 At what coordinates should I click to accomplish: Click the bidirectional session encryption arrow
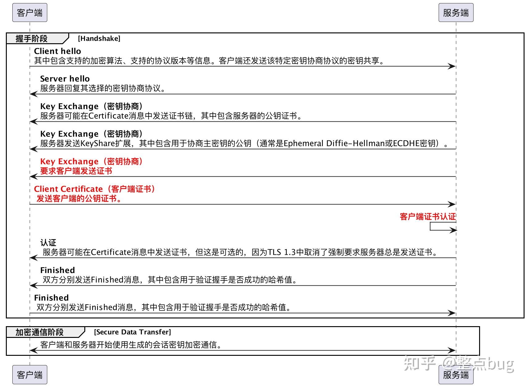tap(241, 350)
